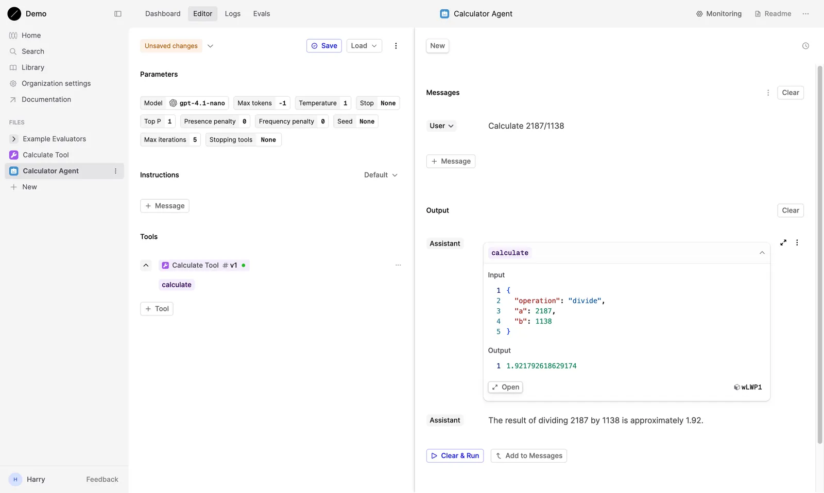Change the Model gpt-4.1-nano parameter

coord(184,103)
